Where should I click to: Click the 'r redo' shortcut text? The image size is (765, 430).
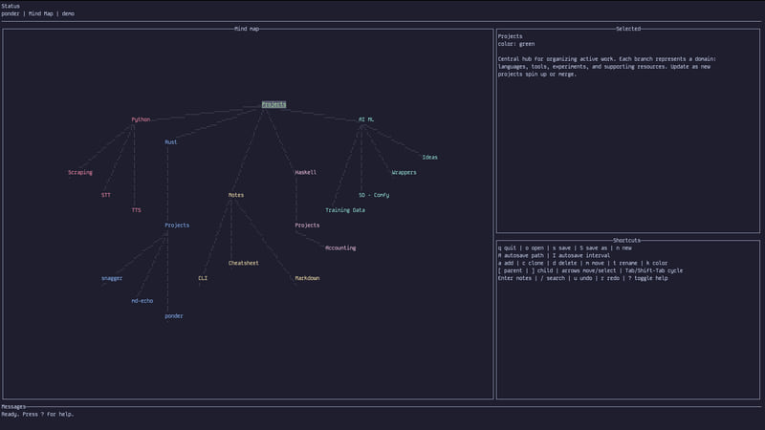(x=610, y=278)
